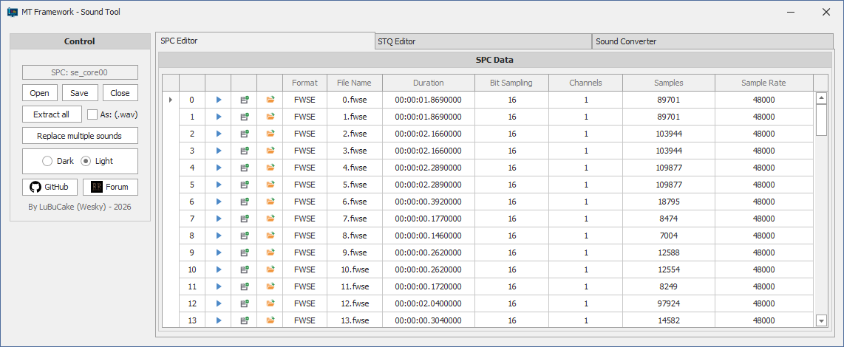Click the Open button

[x=39, y=92]
